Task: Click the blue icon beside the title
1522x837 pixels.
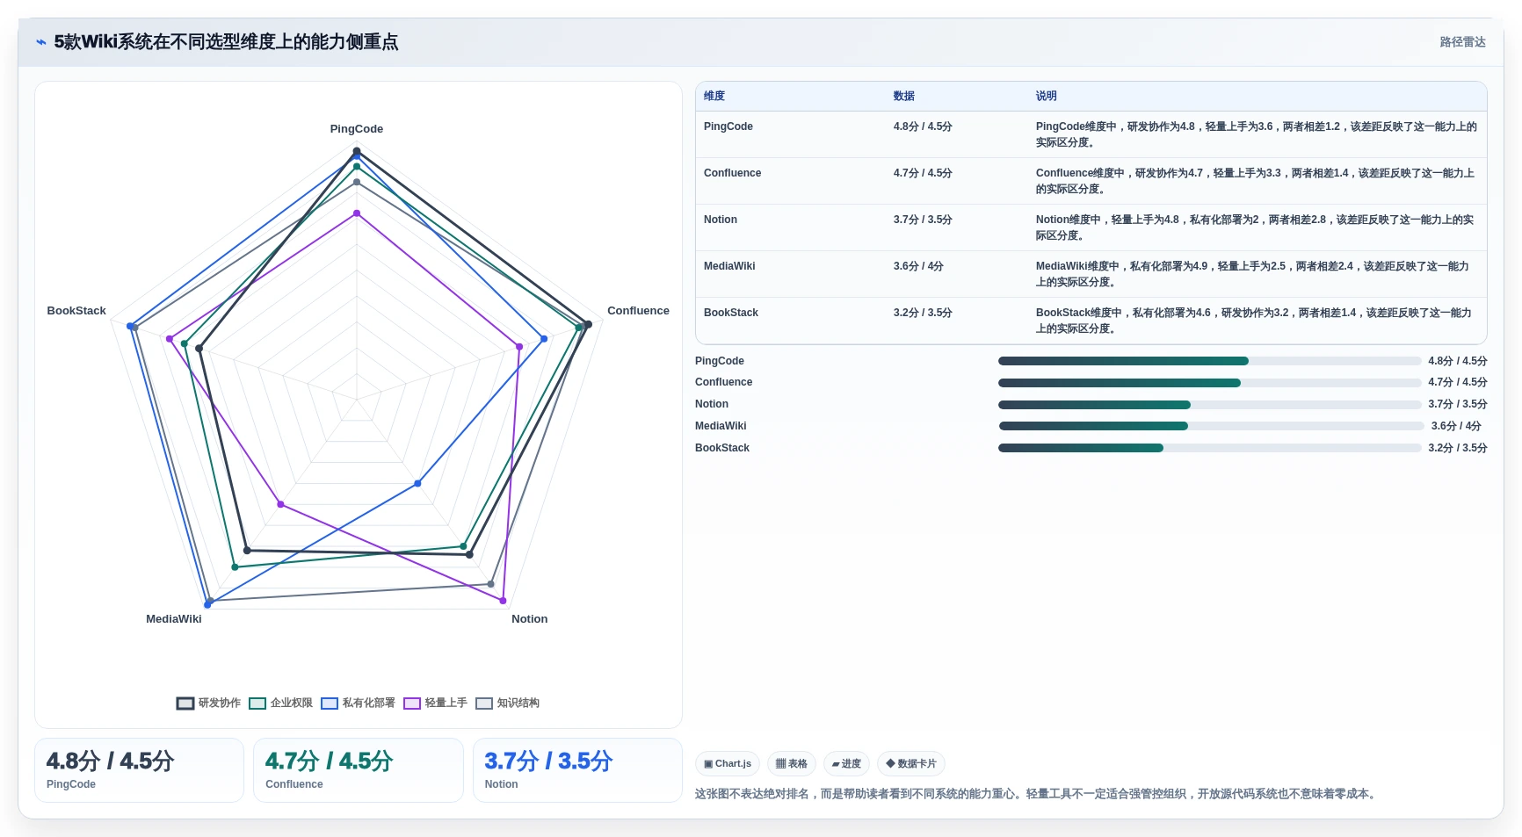Action: coord(41,42)
